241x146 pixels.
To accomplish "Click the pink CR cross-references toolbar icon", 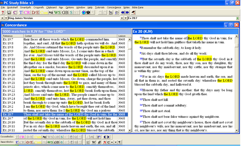I will click(27, 12).
